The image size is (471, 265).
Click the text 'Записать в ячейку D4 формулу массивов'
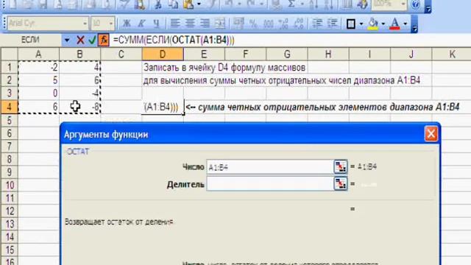pyautogui.click(x=224, y=67)
